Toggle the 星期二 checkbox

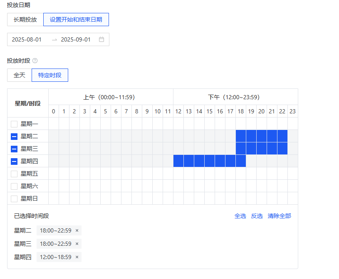point(14,136)
